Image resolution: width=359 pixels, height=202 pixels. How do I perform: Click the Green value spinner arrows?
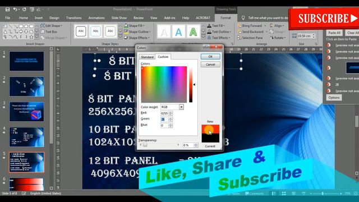[x=171, y=120]
